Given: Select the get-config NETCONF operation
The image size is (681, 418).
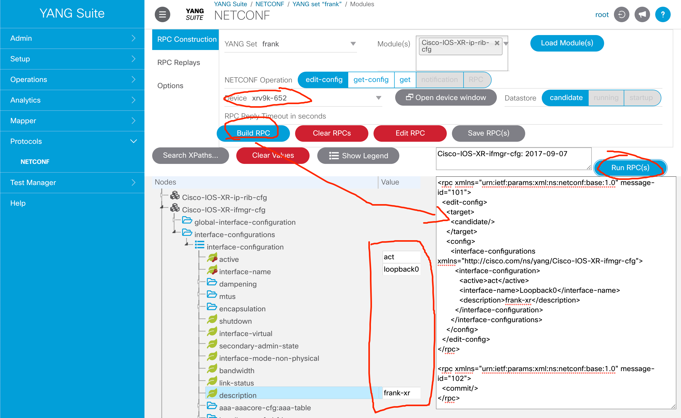Looking at the screenshot, I should [x=371, y=80].
